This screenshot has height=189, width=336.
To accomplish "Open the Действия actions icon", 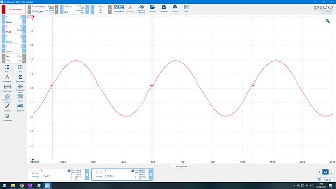I will 20,108.
